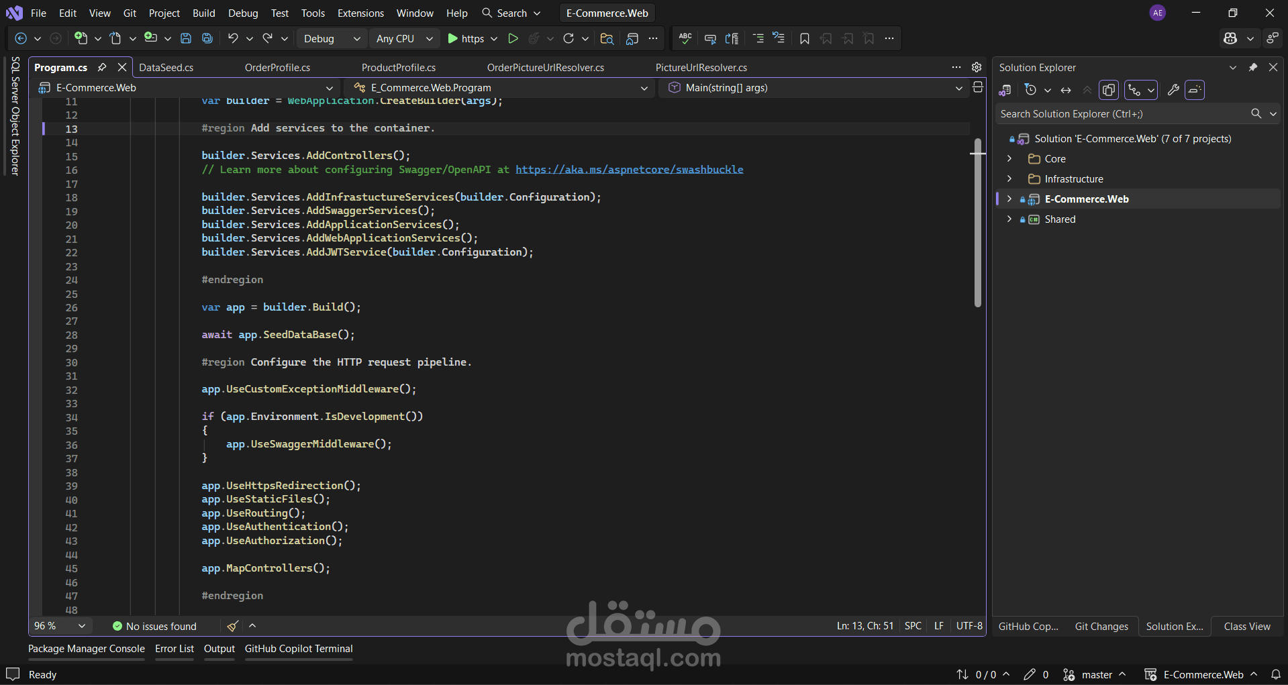The width and height of the screenshot is (1288, 685).
Task: Undo the last edit
Action: click(x=233, y=39)
